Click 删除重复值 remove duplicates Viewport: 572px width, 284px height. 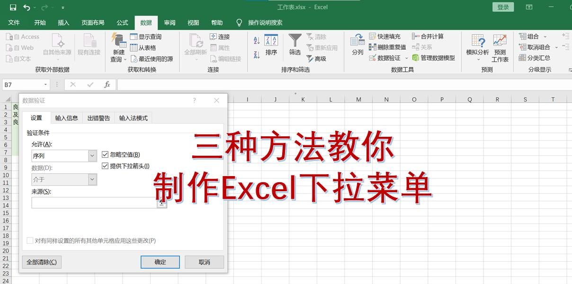387,47
